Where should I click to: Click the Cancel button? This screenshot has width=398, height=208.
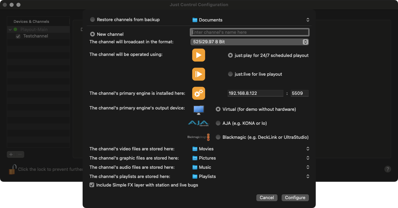[x=267, y=198]
